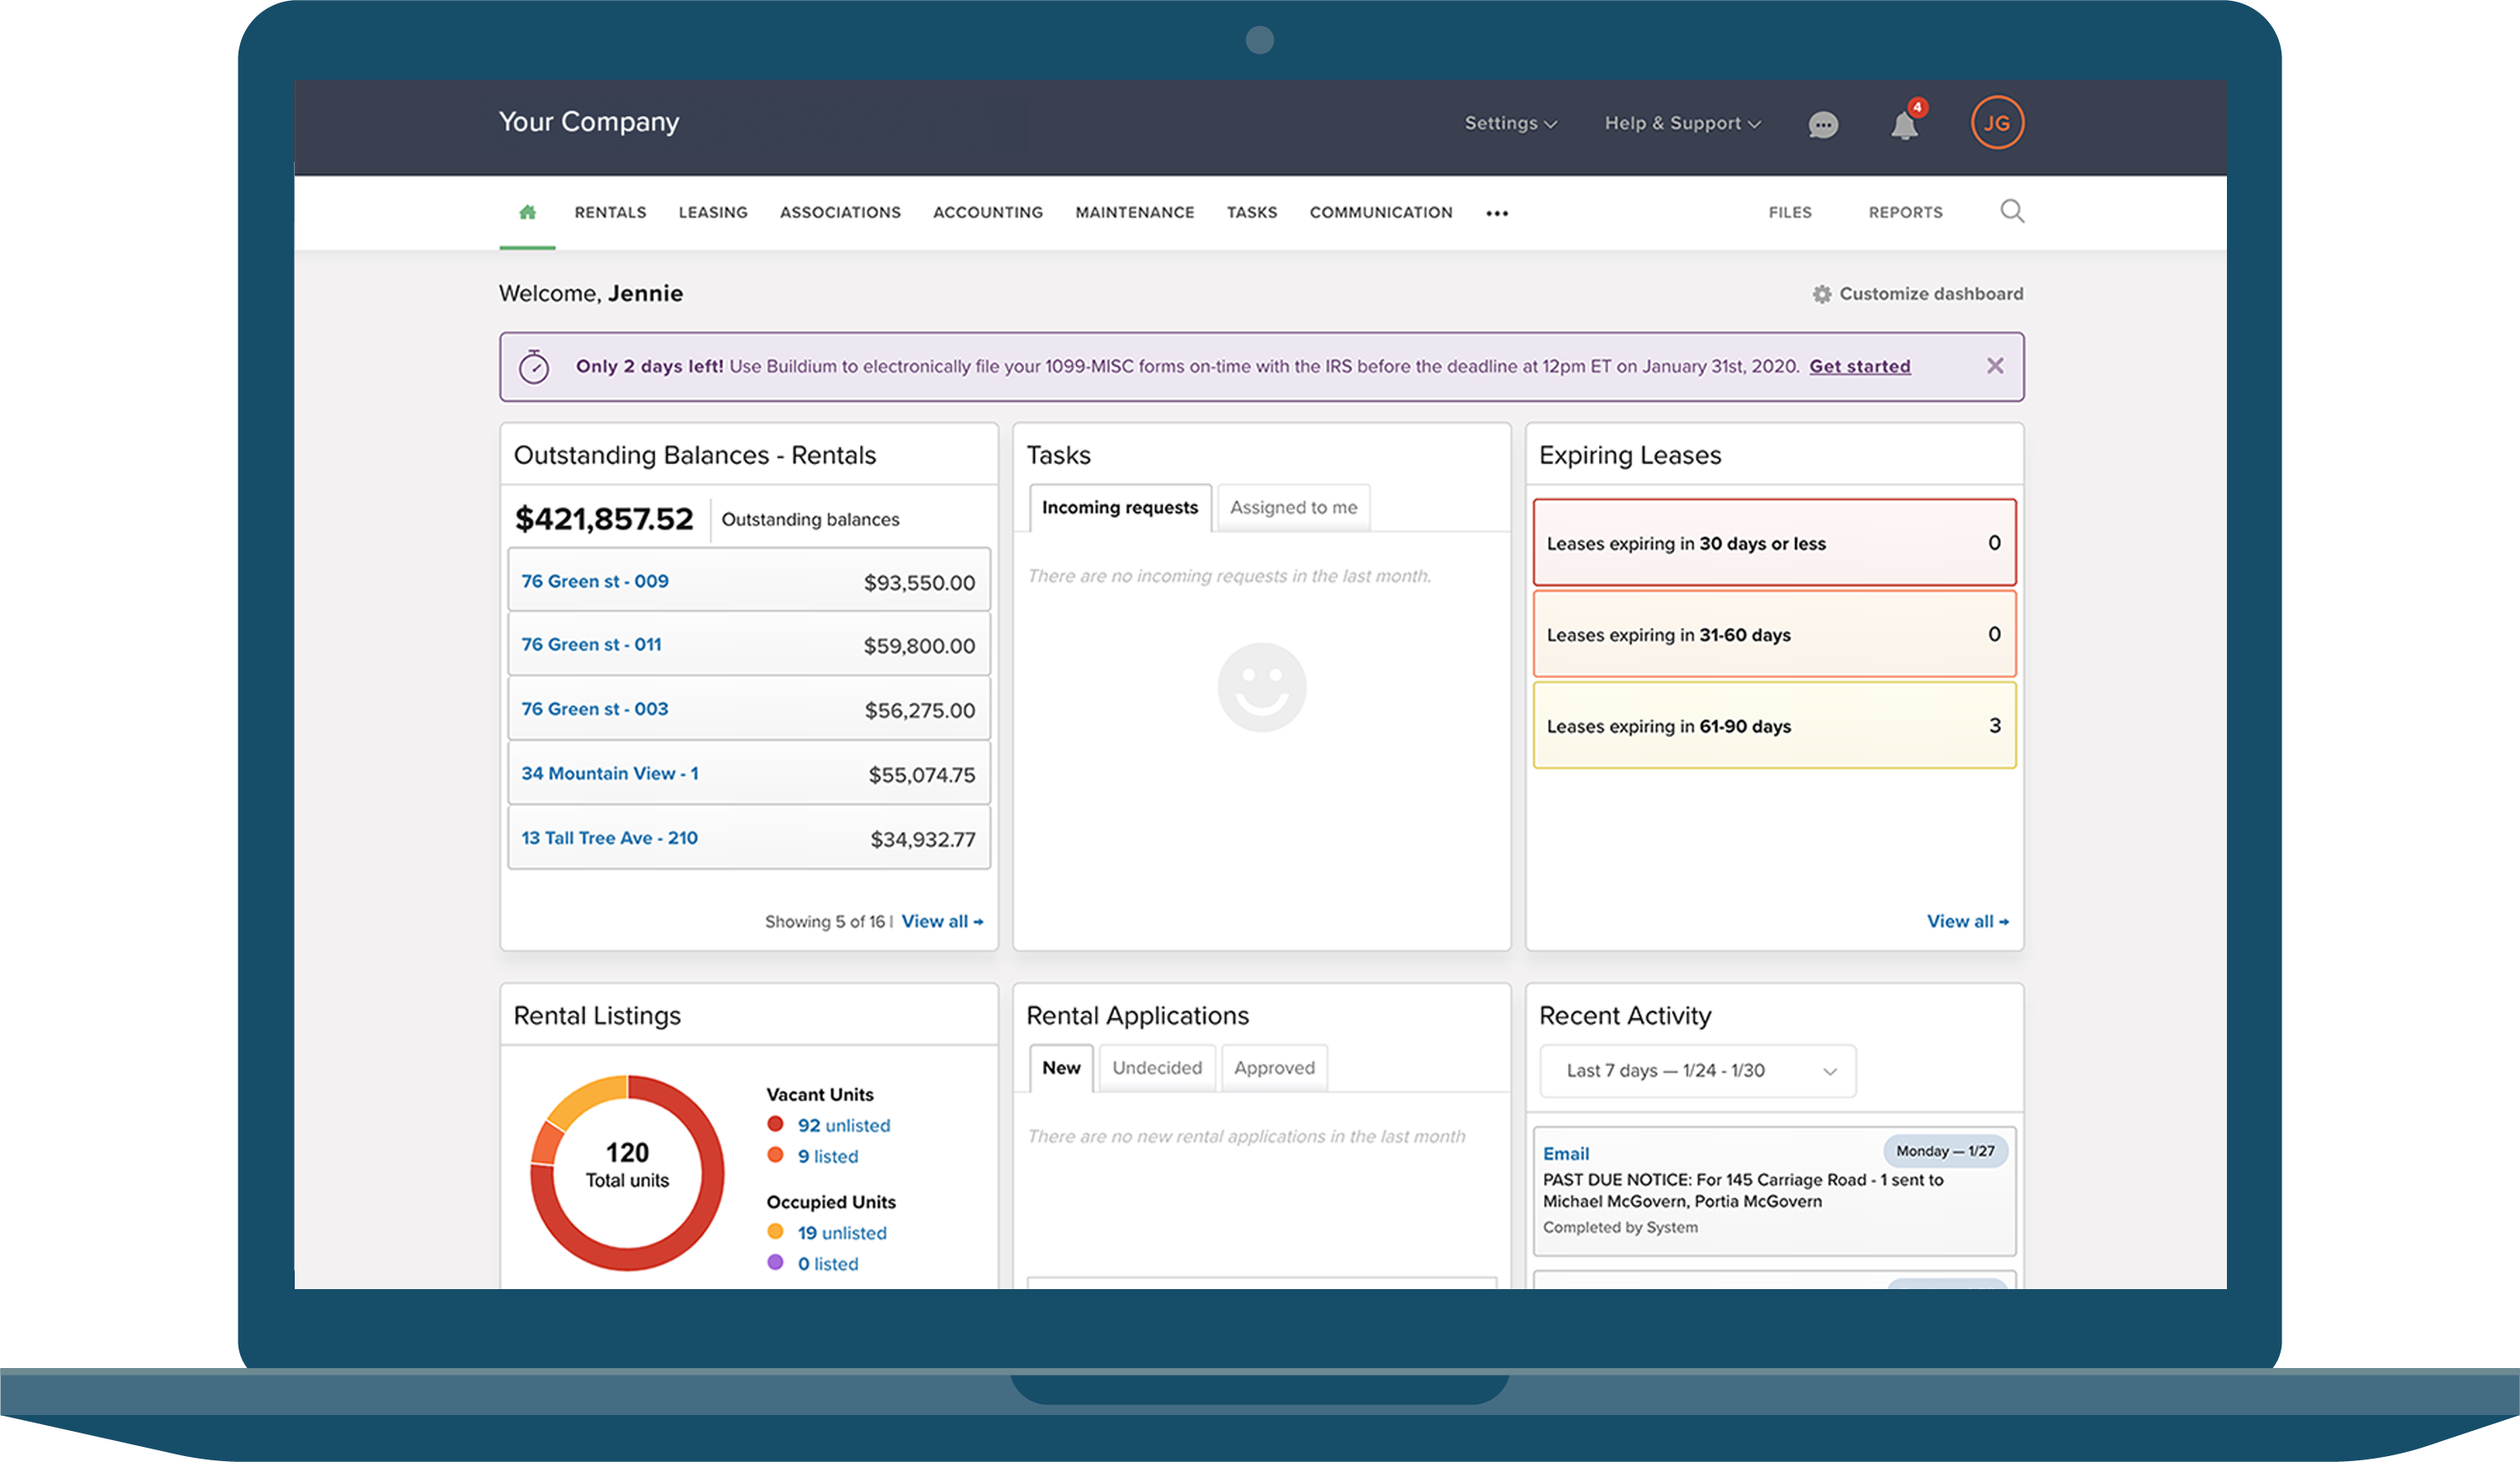Open the 76 Green st - 009 balance
Image resolution: width=2520 pixels, height=1462 pixels.
[x=594, y=581]
